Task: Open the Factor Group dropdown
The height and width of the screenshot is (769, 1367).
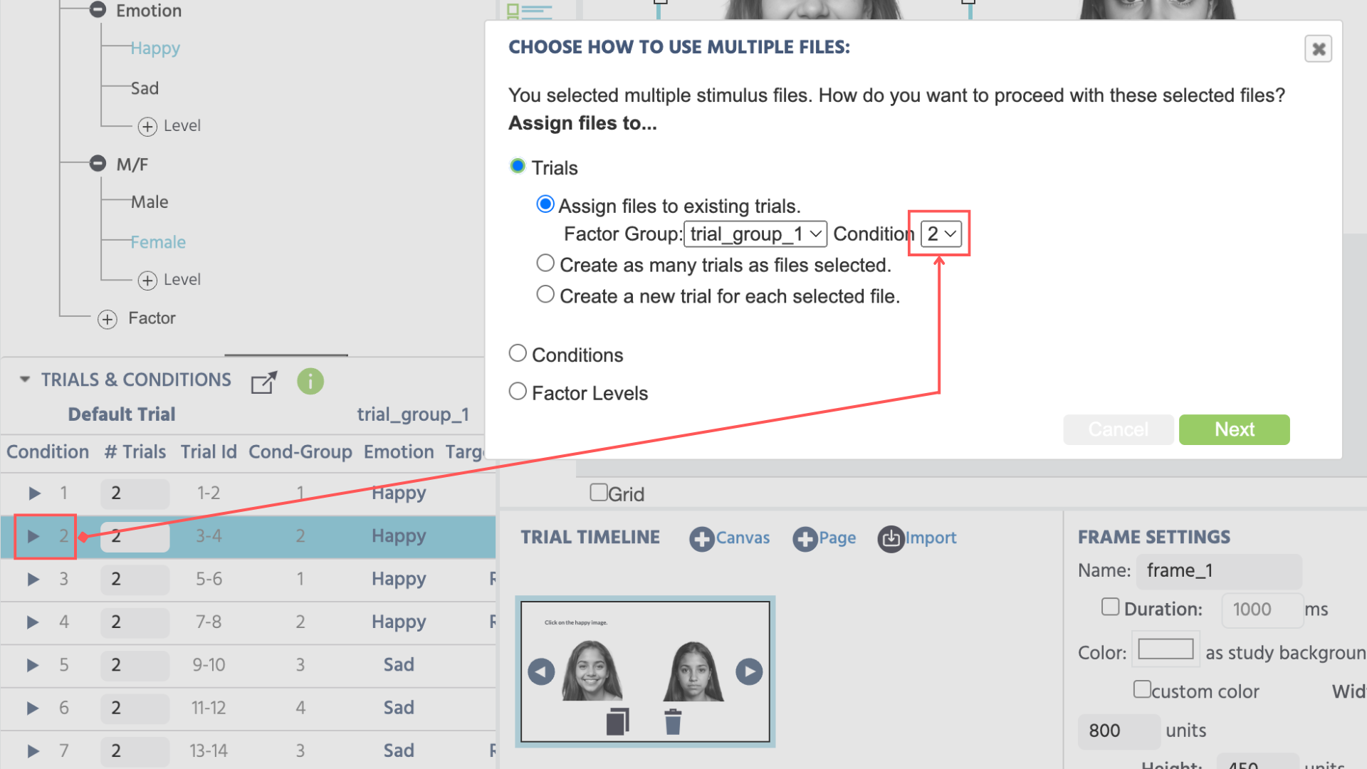Action: (x=755, y=234)
